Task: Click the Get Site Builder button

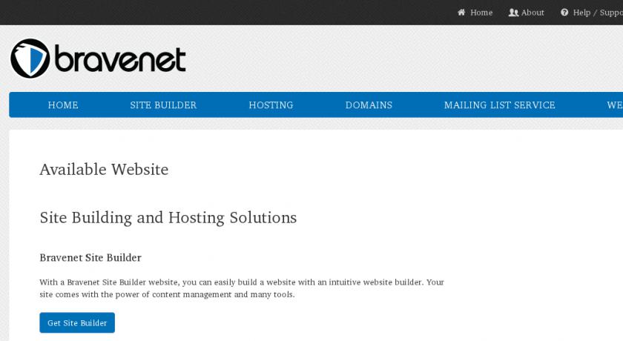Action: tap(77, 322)
